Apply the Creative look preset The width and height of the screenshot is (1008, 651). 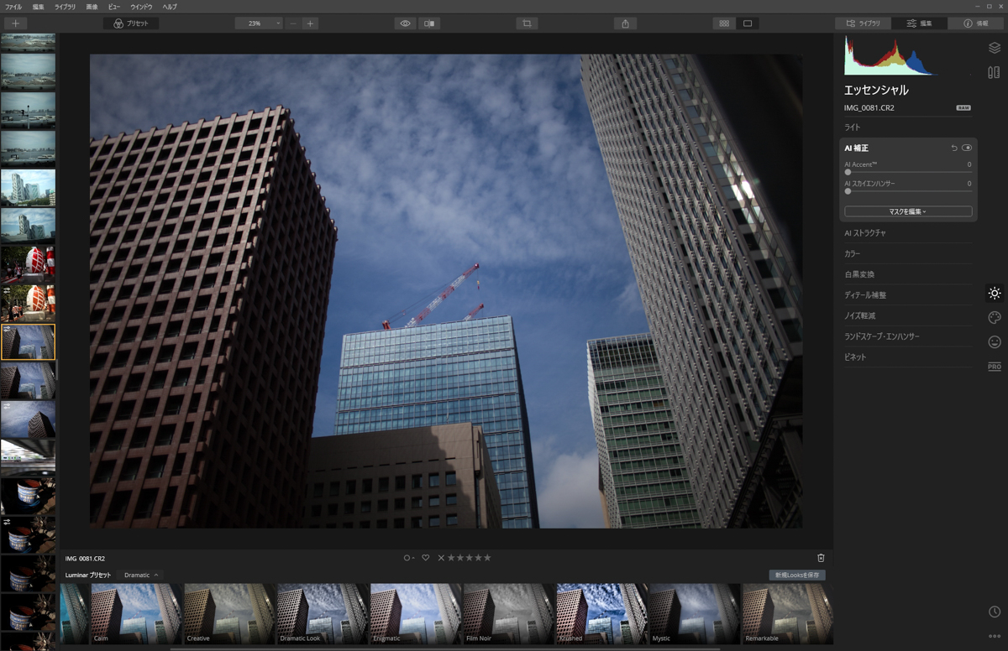pos(229,614)
